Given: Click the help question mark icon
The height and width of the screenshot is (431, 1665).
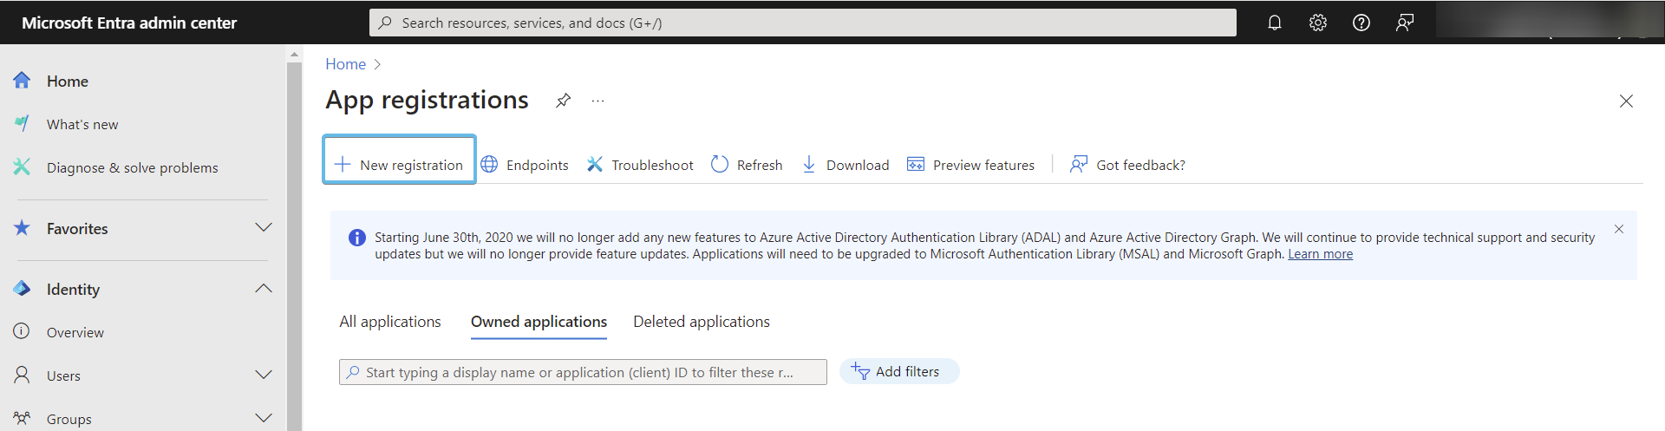Looking at the screenshot, I should [x=1361, y=23].
